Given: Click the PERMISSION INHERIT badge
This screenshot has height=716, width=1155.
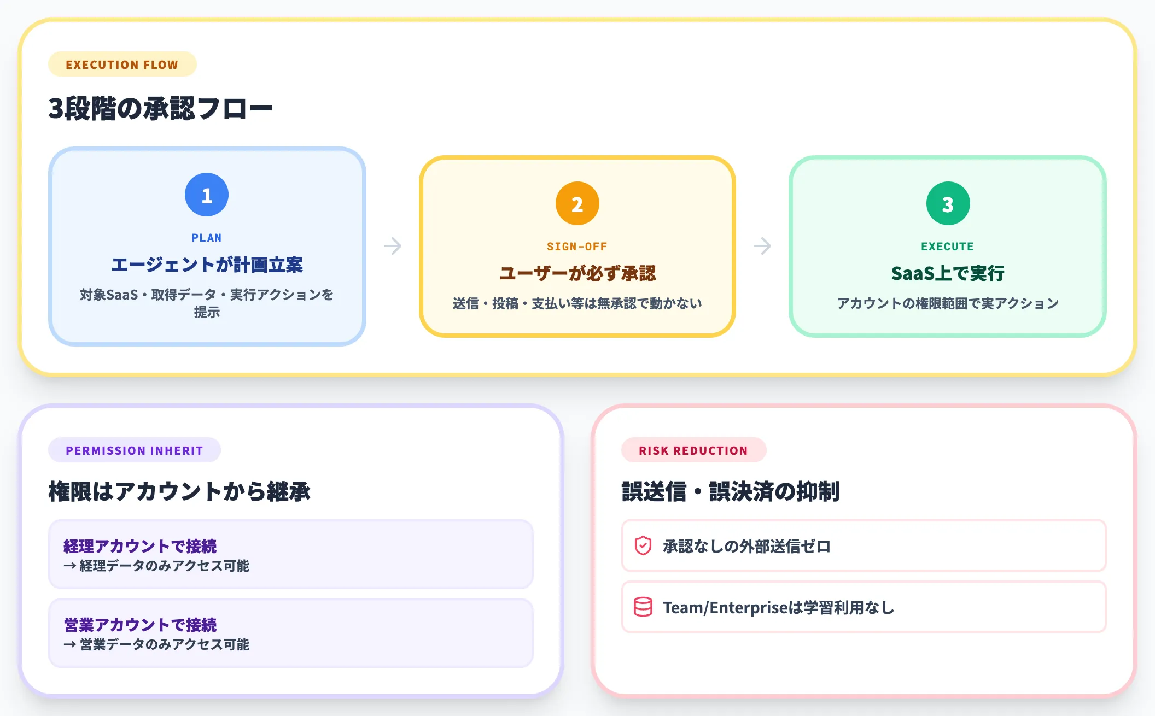Looking at the screenshot, I should click(135, 450).
